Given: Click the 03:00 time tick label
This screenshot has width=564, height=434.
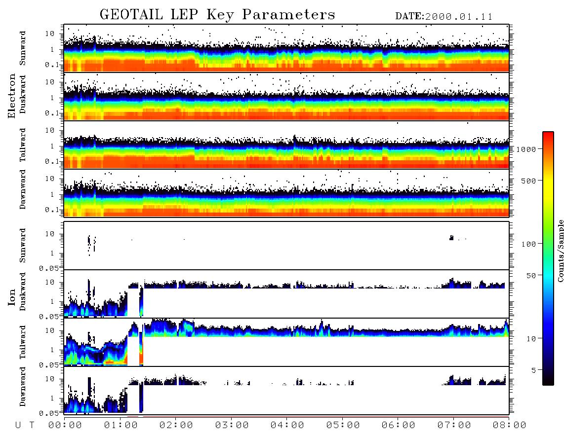Looking at the screenshot, I should pyautogui.click(x=232, y=426).
